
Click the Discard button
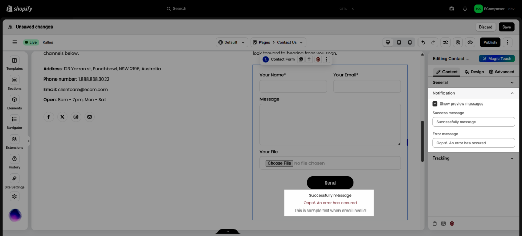coord(485,27)
